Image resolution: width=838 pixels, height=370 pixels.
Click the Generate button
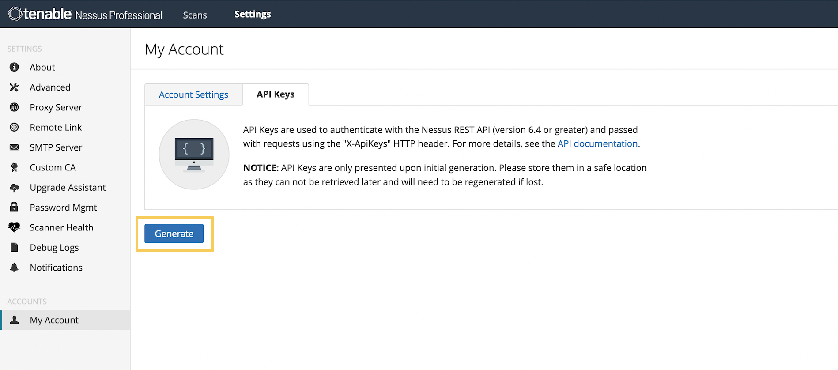pyautogui.click(x=174, y=234)
